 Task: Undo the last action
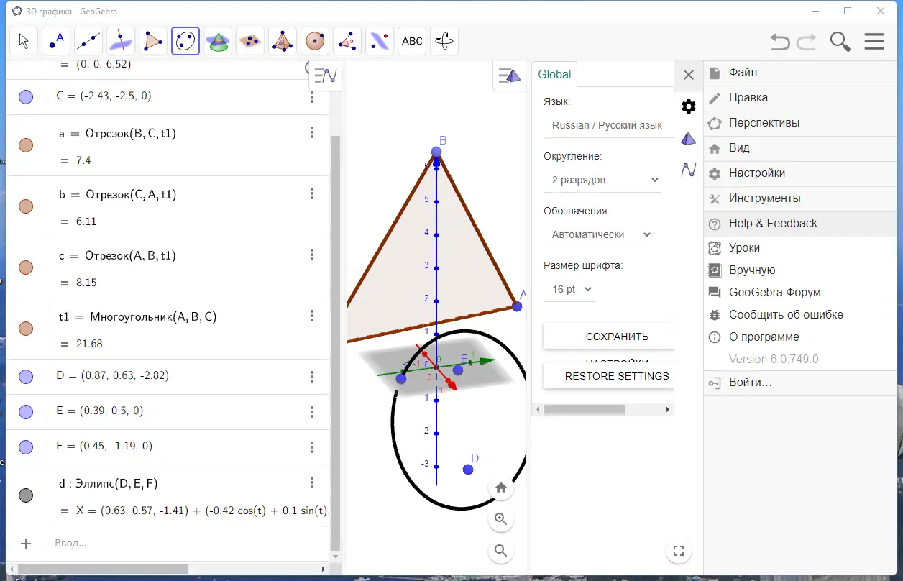coord(779,42)
